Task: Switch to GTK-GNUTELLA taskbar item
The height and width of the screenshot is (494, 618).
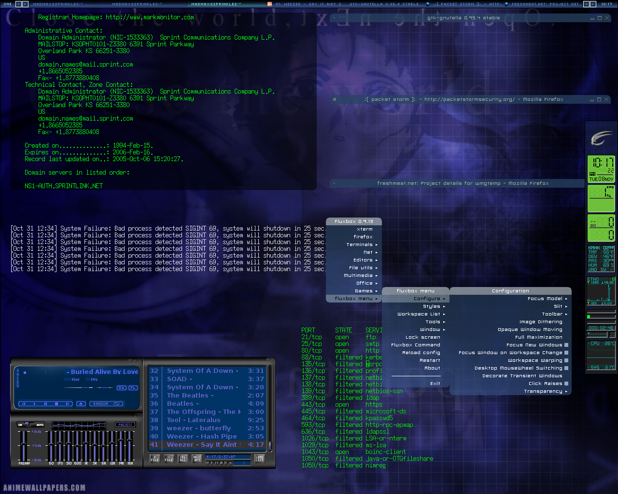Action: 384,4
